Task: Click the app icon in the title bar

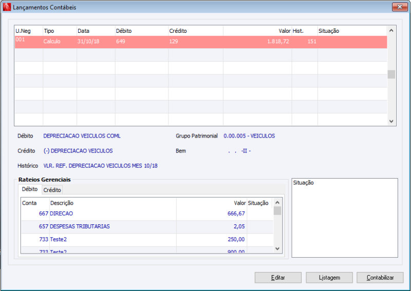Action: pos(7,7)
